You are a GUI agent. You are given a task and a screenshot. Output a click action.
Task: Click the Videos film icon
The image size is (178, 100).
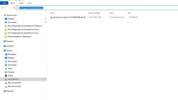[x=6, y=76]
